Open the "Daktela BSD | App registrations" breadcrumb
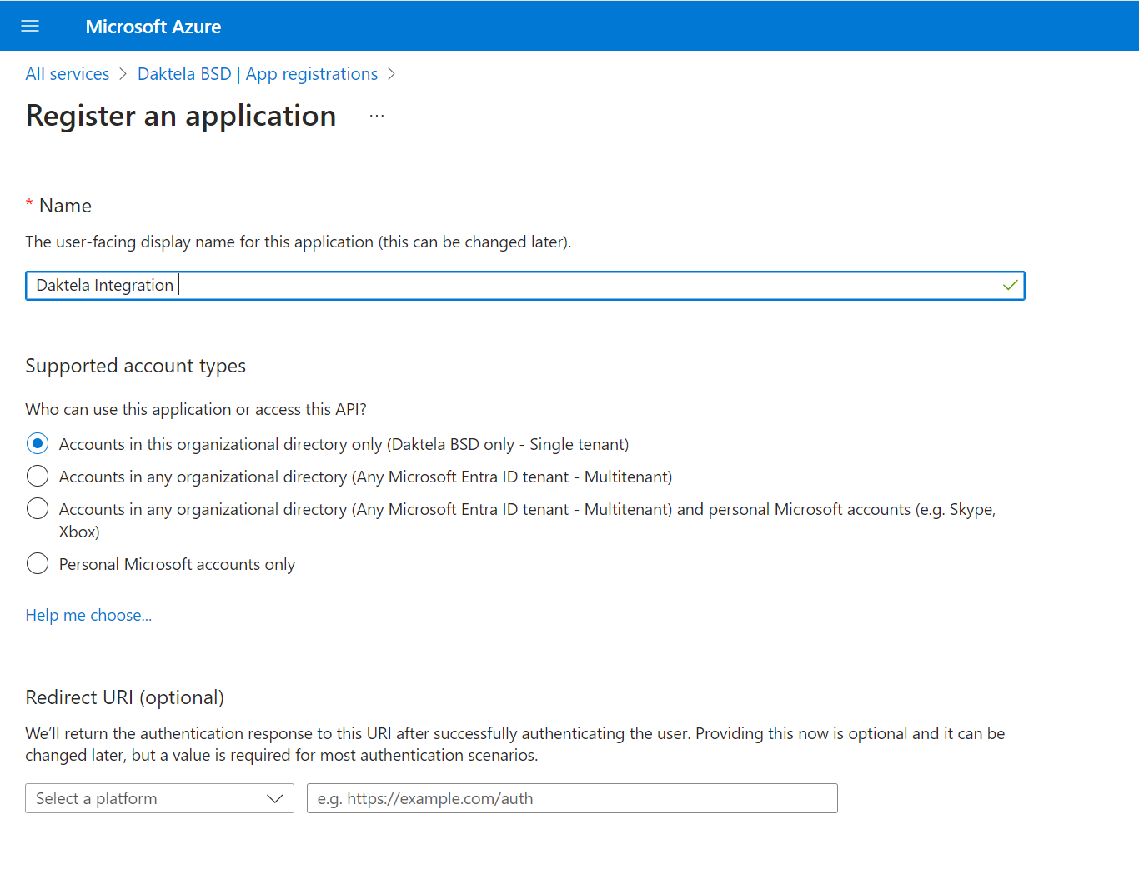This screenshot has width=1139, height=869. 258,73
